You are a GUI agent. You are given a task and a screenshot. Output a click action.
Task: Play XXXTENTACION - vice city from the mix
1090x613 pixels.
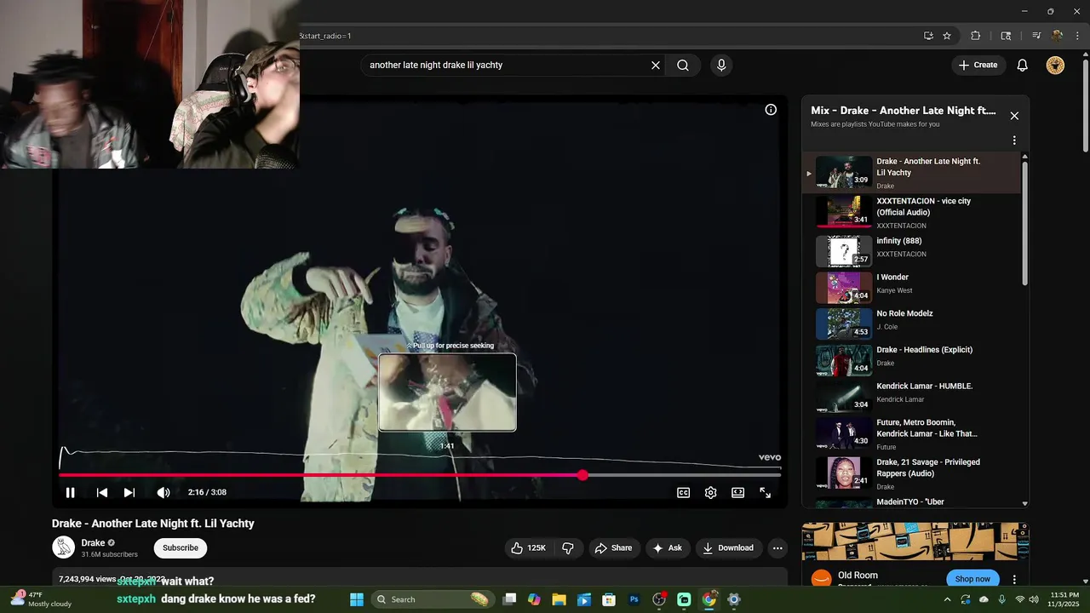[x=911, y=212]
